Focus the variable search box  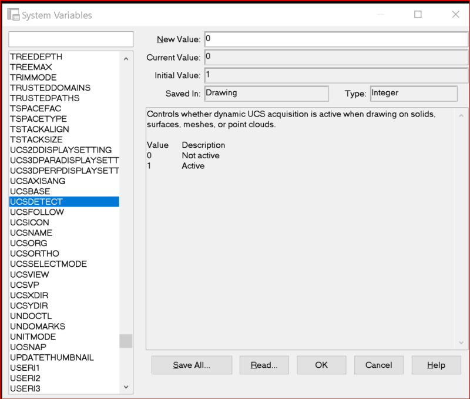[71, 39]
